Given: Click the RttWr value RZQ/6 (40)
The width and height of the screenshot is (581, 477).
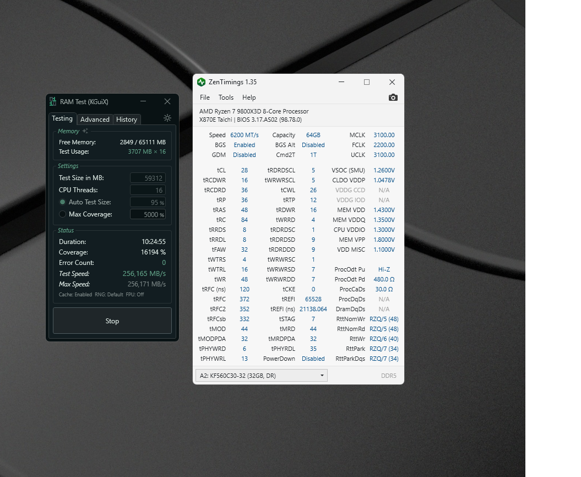Looking at the screenshot, I should pyautogui.click(x=384, y=339).
